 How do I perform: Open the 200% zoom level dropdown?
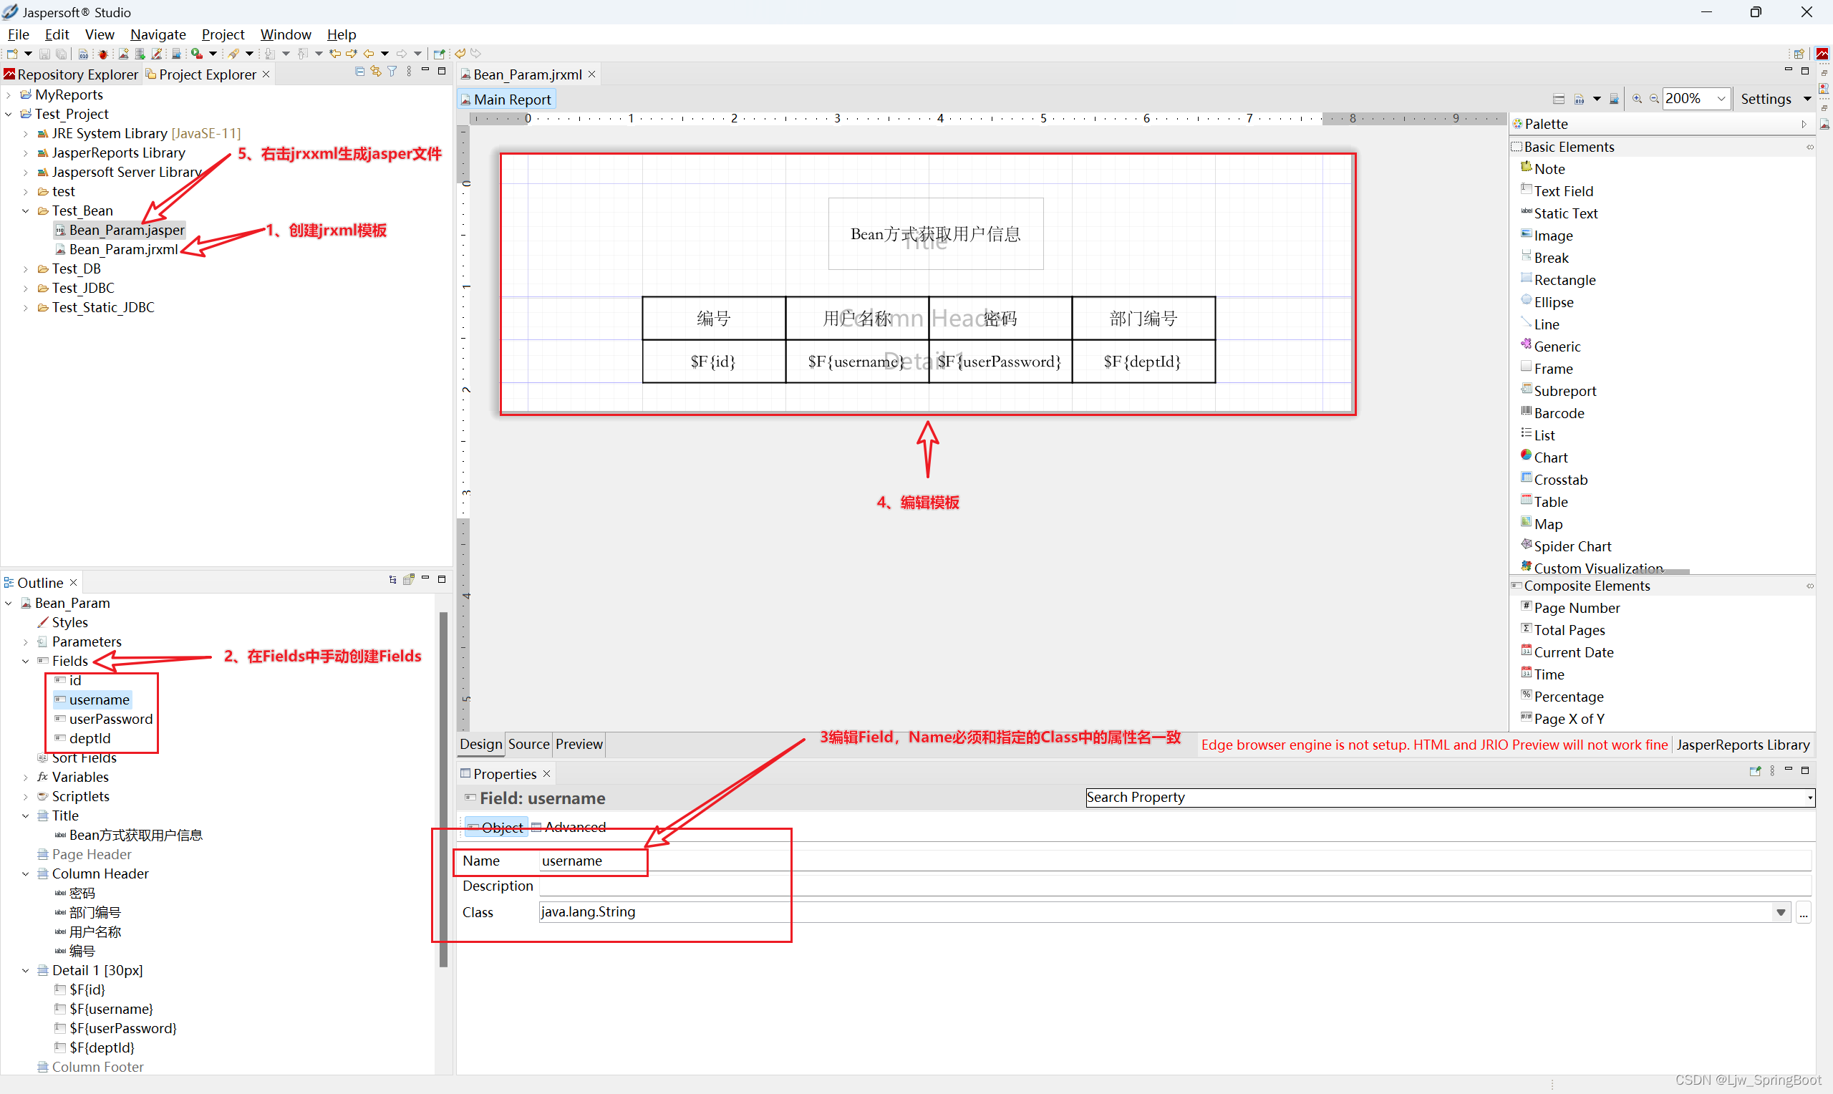(x=1721, y=99)
